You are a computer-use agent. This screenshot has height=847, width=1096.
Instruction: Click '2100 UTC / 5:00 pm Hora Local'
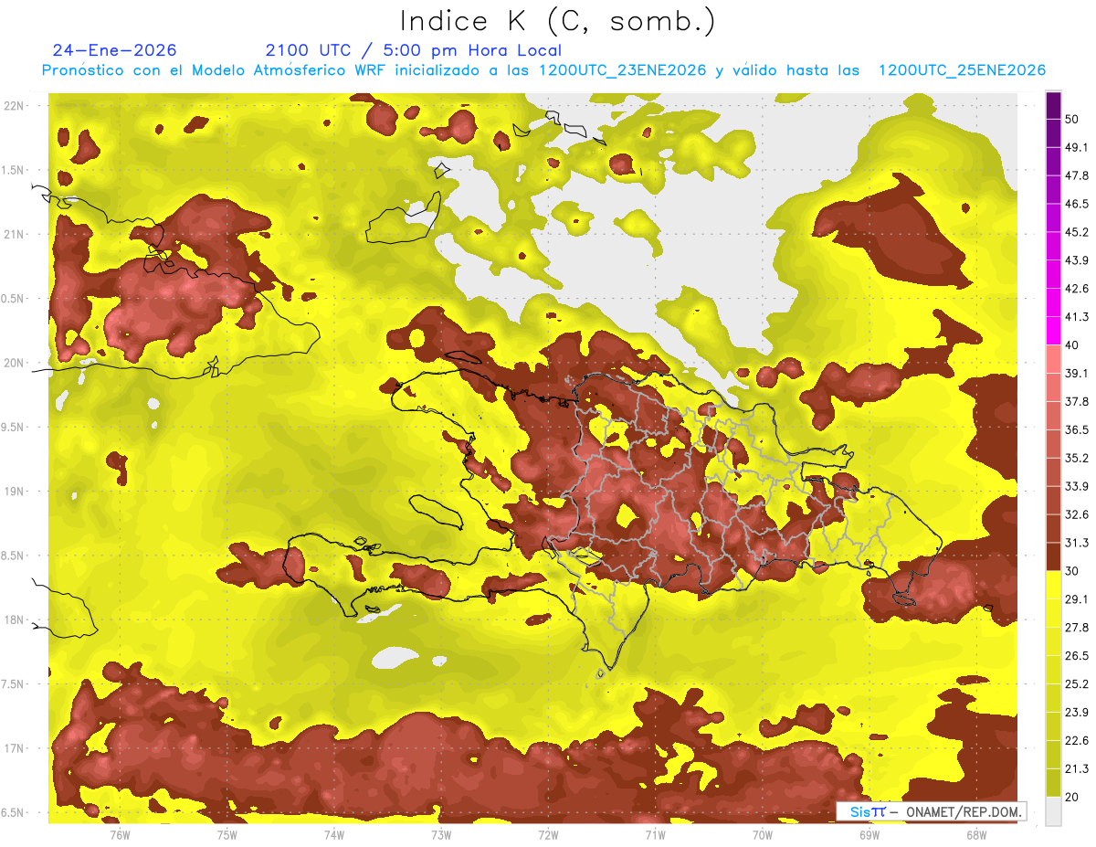[413, 50]
